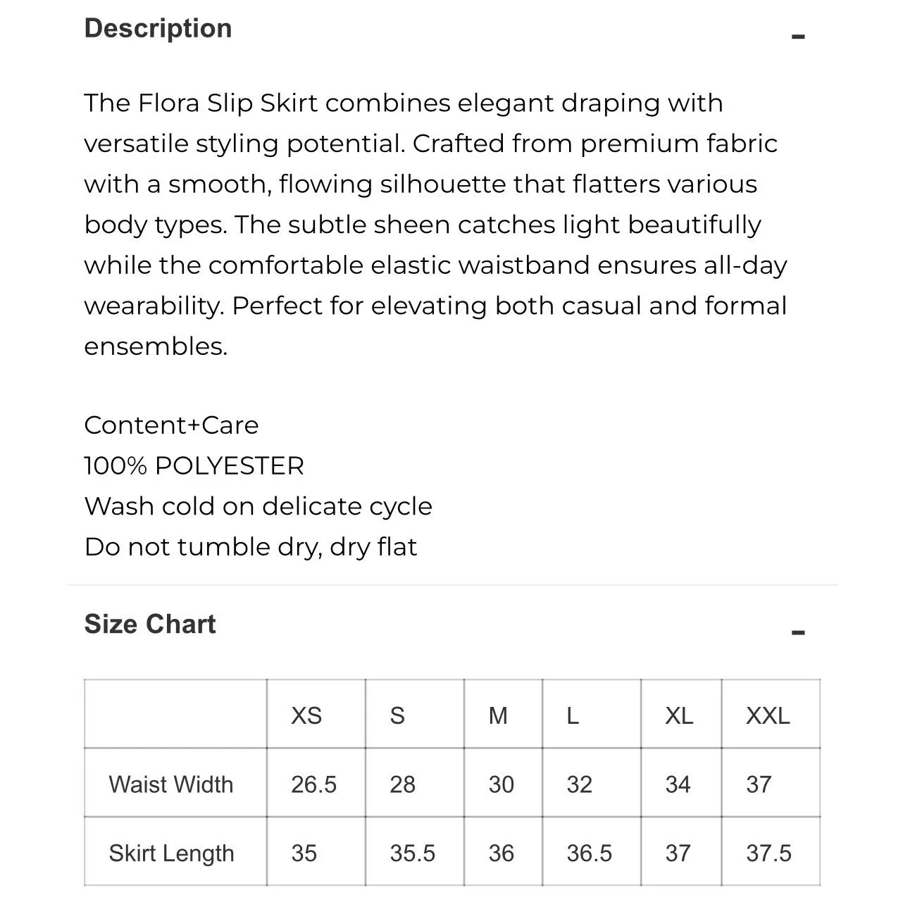Select the S size column header
The width and height of the screenshot is (903, 909).
click(x=397, y=715)
